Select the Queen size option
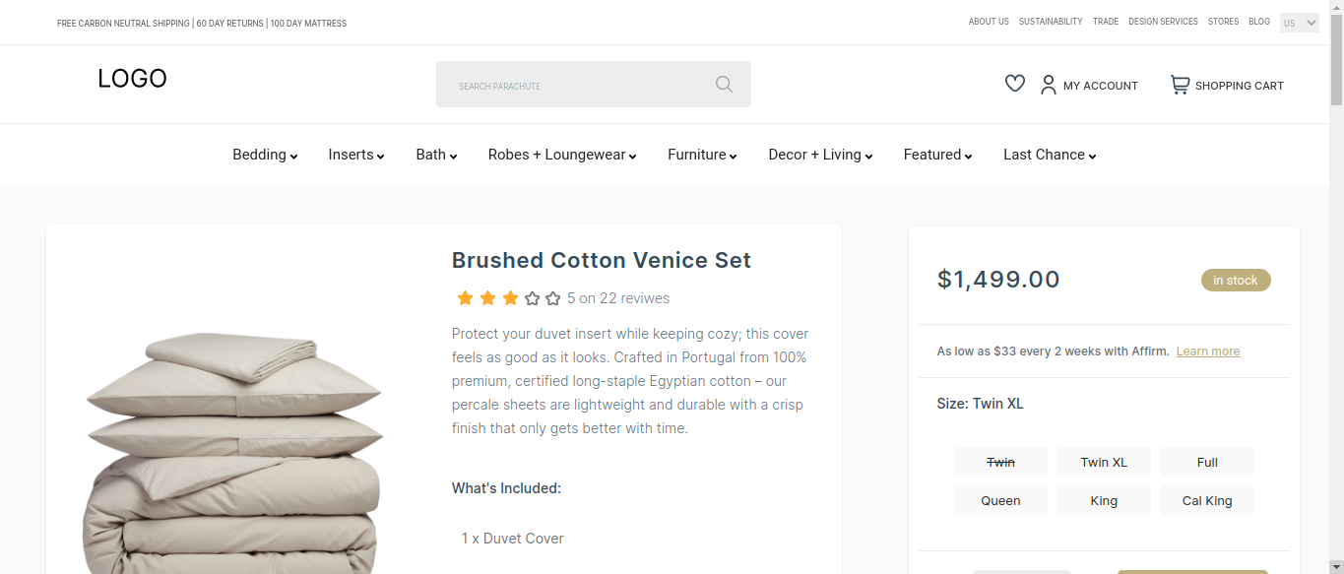This screenshot has width=1344, height=574. tap(1000, 501)
